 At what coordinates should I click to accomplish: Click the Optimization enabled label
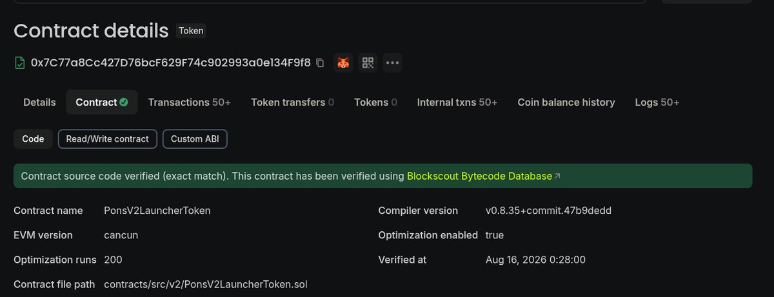tap(428, 235)
